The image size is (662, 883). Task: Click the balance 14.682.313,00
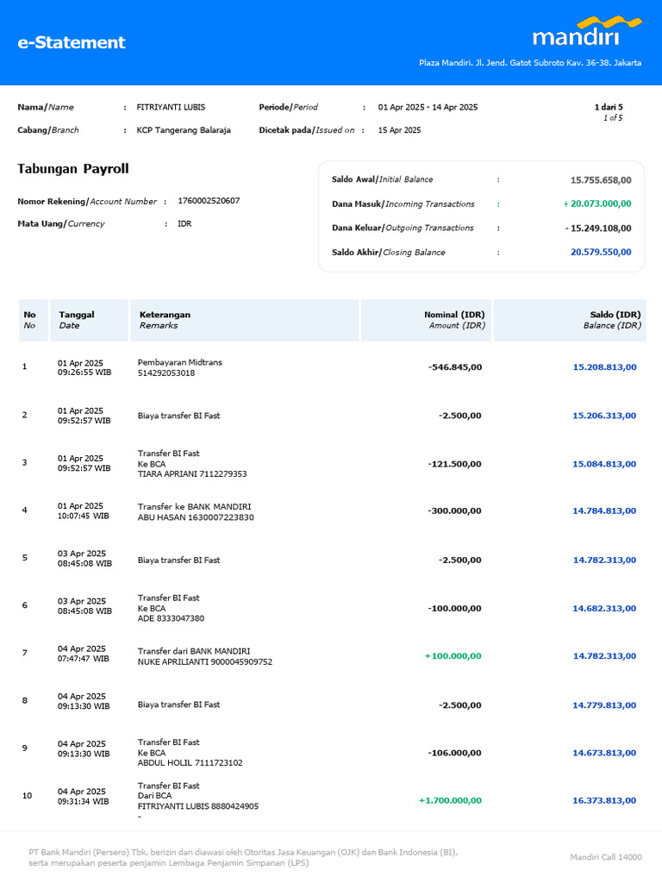click(x=604, y=608)
